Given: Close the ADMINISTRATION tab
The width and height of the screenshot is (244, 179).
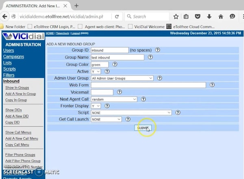Looking at the screenshot, I should (65, 6).
